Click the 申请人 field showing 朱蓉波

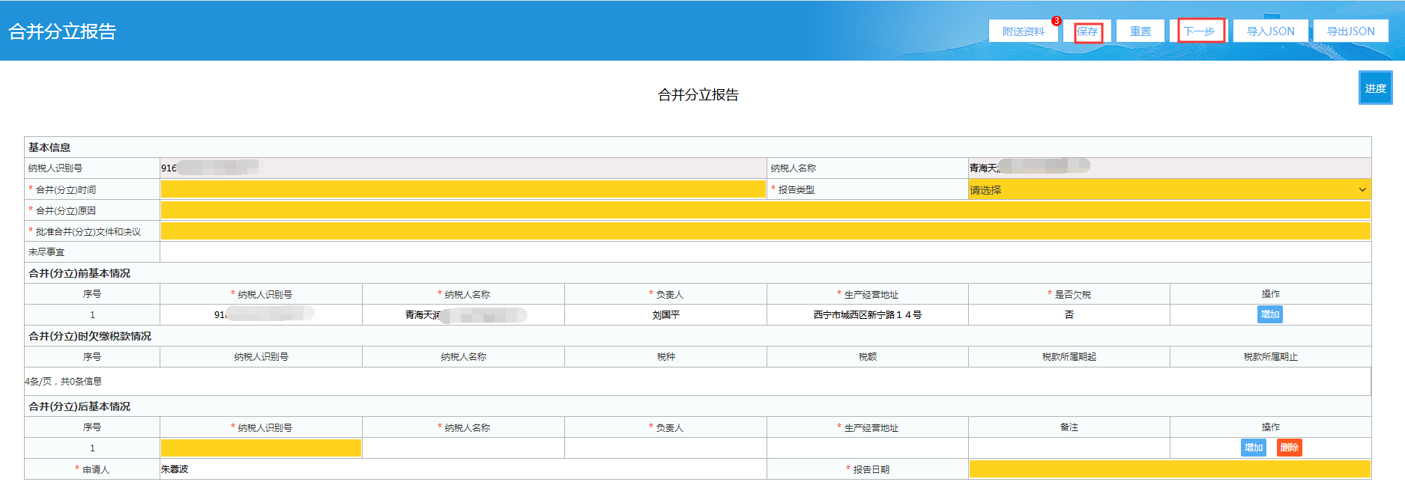coord(463,469)
